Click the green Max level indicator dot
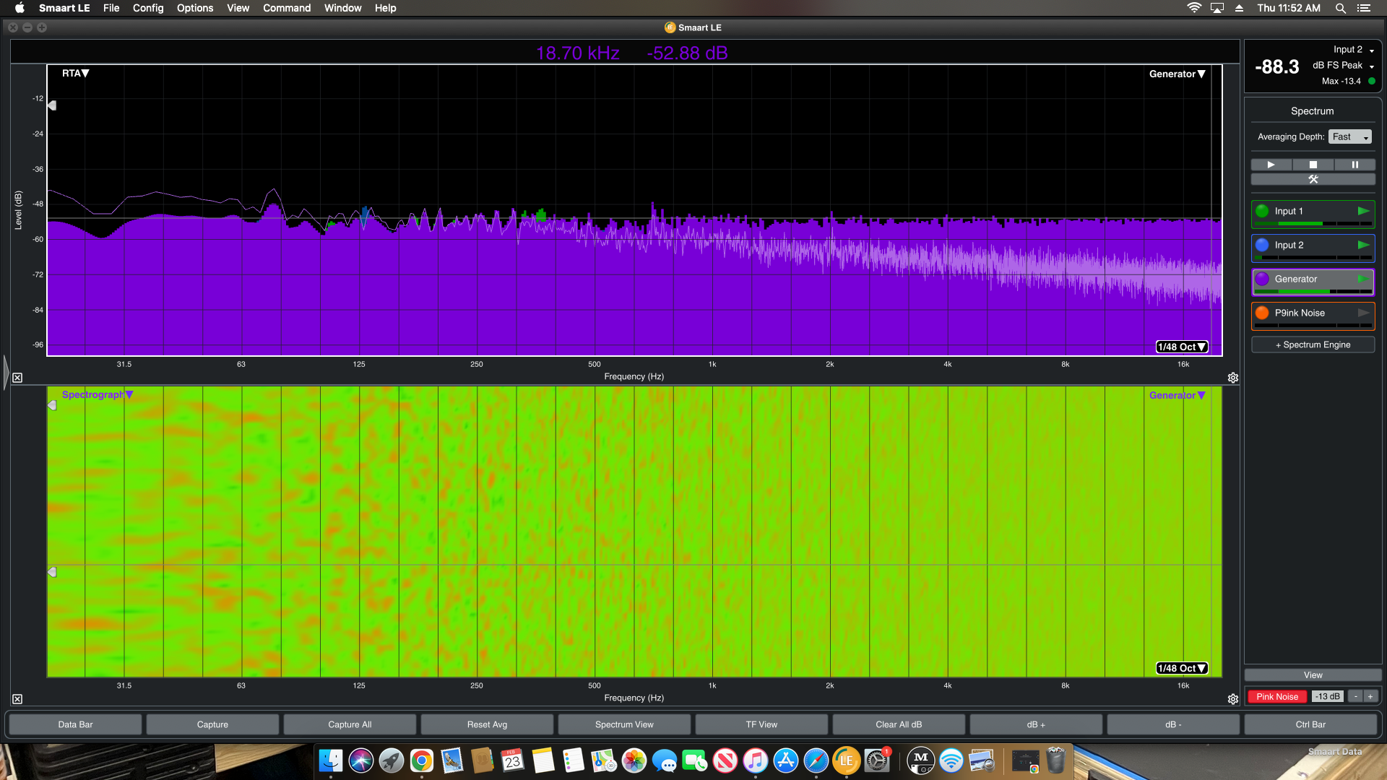 (x=1371, y=81)
